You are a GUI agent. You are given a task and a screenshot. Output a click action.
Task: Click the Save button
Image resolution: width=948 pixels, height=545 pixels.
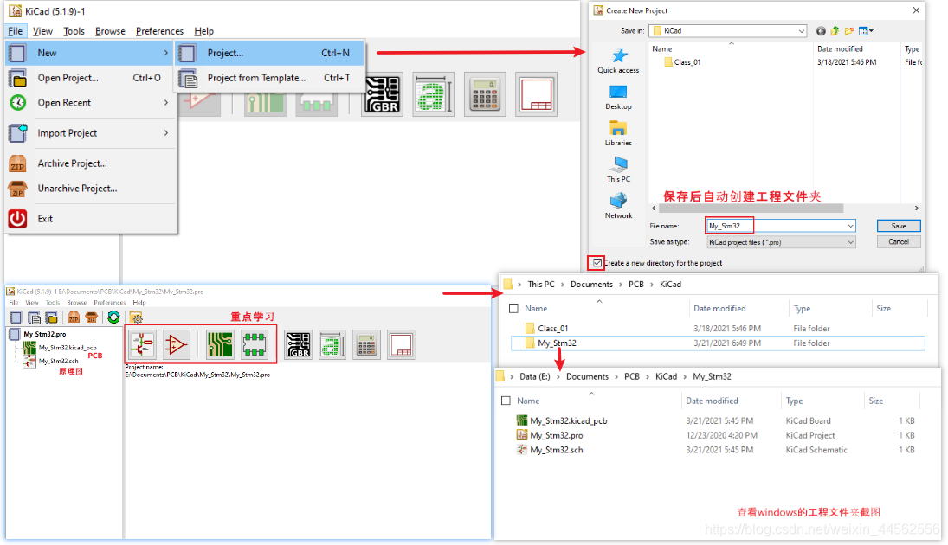(899, 226)
